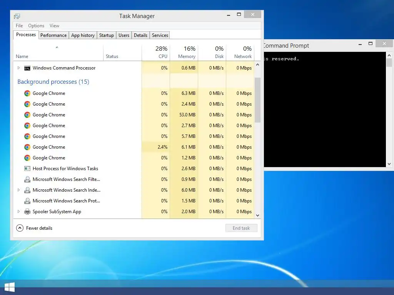Click the Task Manager title bar icon
This screenshot has width=394, height=295.
(x=17, y=16)
